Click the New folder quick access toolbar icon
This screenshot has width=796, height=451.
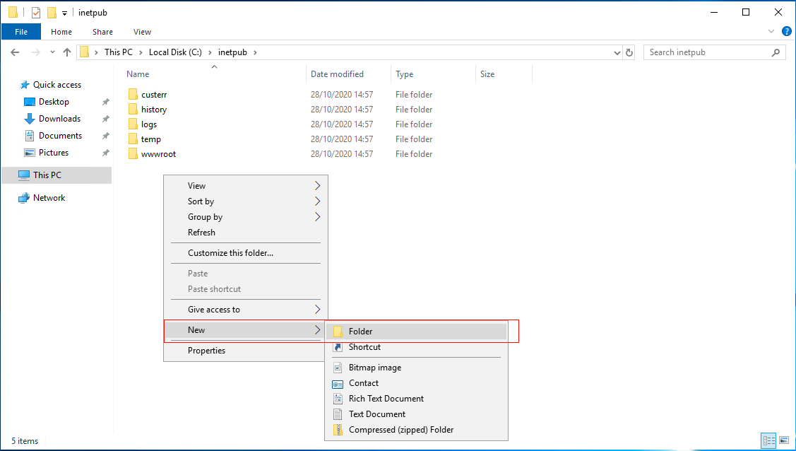coord(52,13)
